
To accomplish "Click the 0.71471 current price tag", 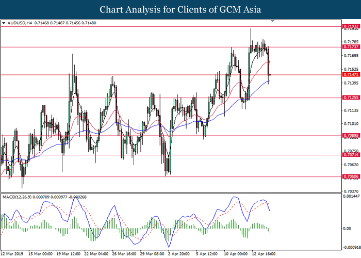I will pyautogui.click(x=351, y=75).
